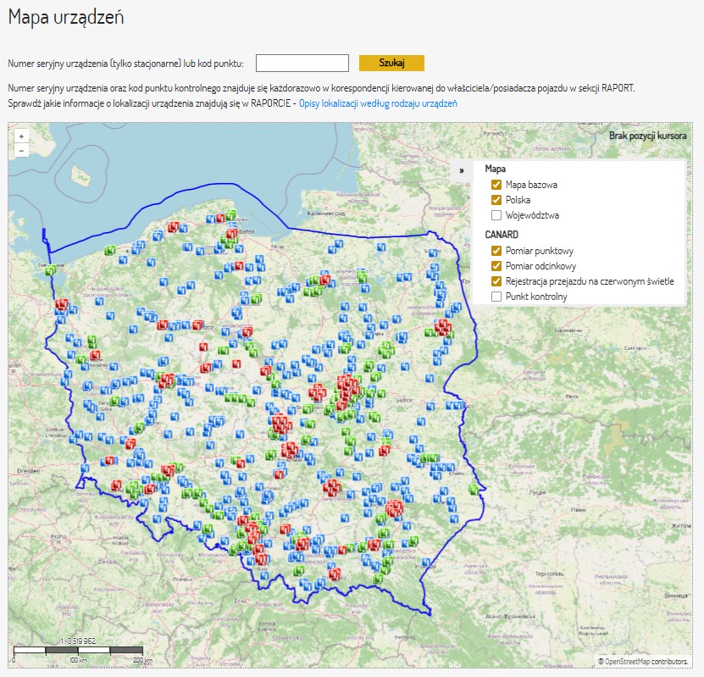Click the device serial number input field
Screen dimensions: 704x677
pos(301,63)
